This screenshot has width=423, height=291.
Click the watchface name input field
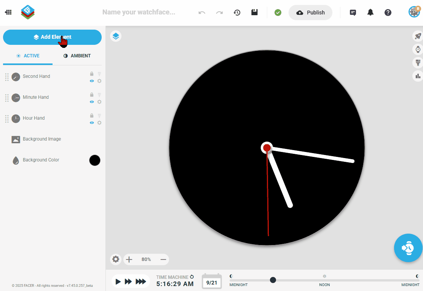tap(139, 13)
